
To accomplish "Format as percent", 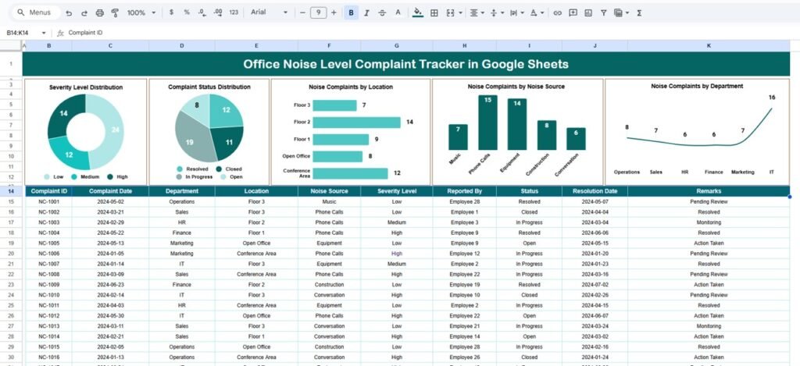I will pyautogui.click(x=187, y=12).
